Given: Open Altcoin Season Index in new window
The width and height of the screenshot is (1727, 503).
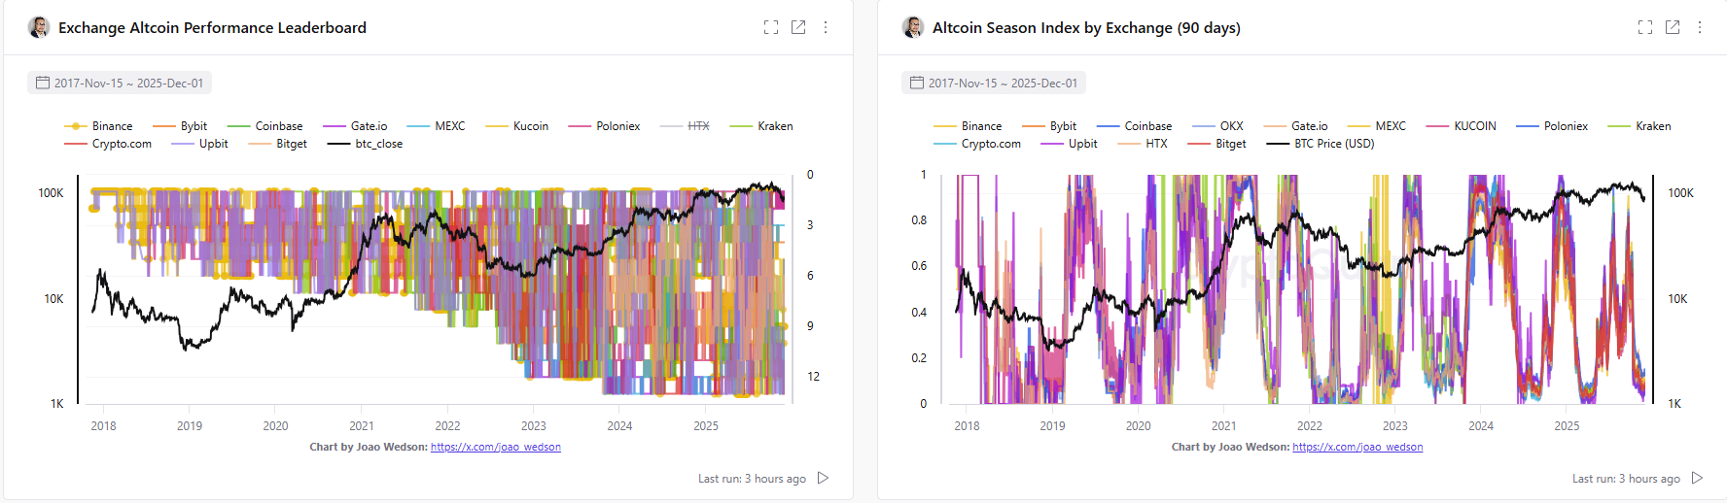Looking at the screenshot, I should (x=1673, y=27).
